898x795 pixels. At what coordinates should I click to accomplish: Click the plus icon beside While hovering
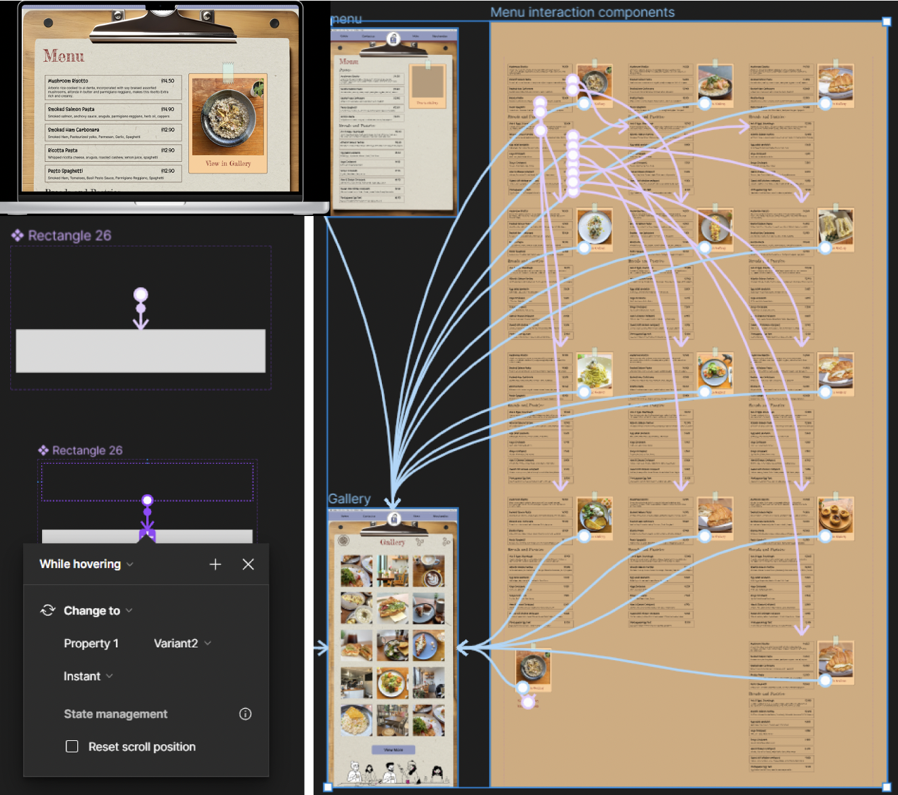pos(215,564)
